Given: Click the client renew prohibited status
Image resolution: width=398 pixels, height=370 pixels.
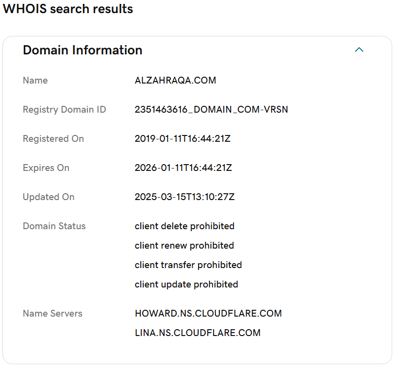Looking at the screenshot, I should (184, 246).
